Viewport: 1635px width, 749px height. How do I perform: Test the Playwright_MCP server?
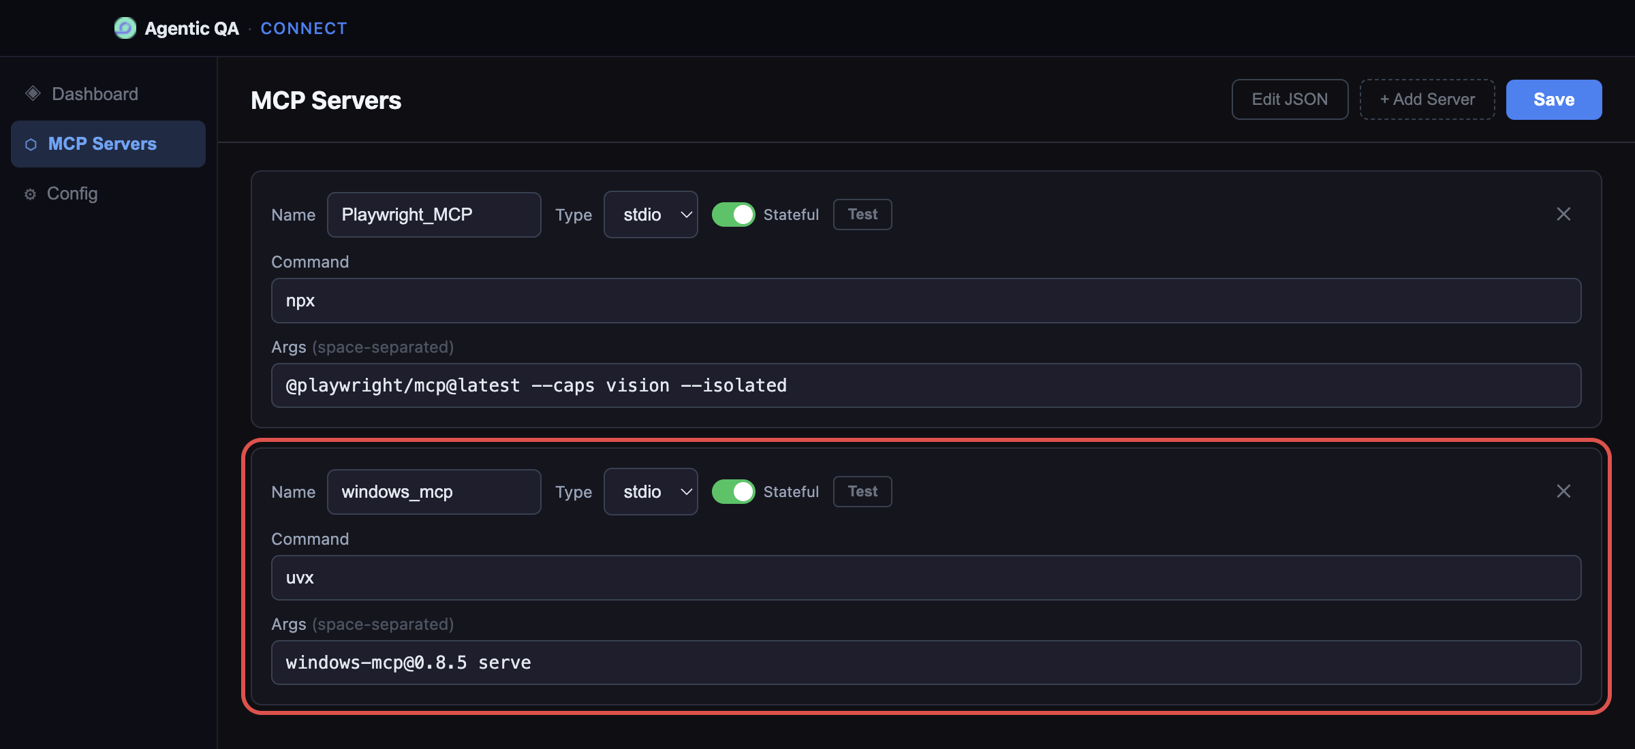[862, 214]
